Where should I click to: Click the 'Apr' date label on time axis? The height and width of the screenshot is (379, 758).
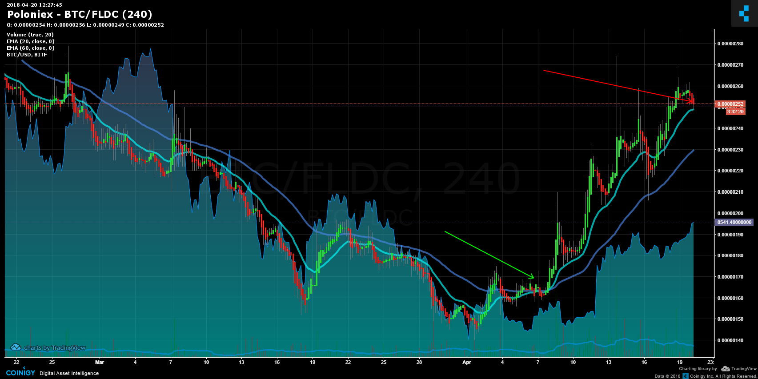pyautogui.click(x=466, y=362)
